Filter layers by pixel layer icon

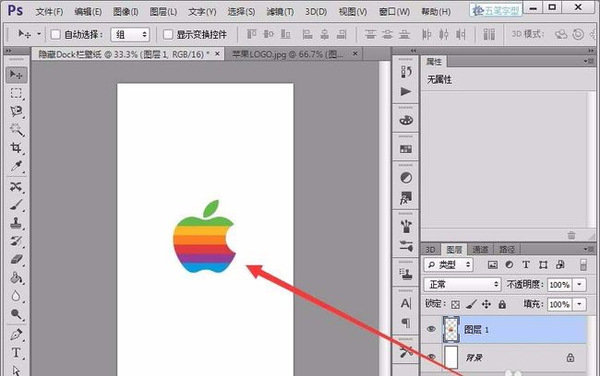pos(493,264)
